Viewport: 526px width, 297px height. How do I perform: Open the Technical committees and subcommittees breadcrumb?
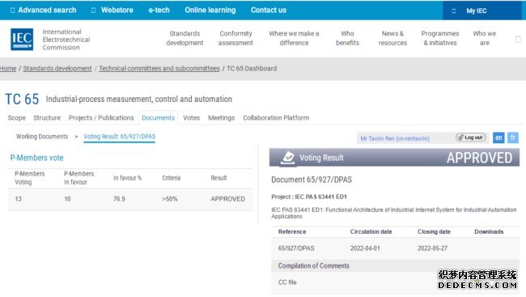point(159,69)
